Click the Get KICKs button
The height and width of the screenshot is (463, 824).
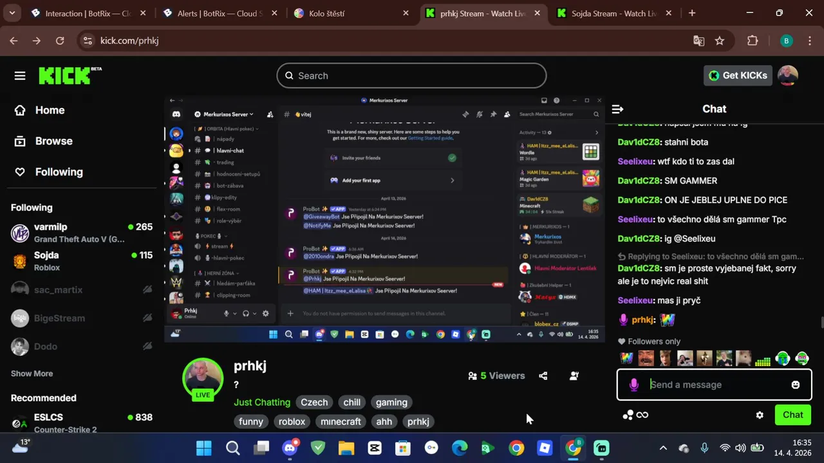coord(738,75)
